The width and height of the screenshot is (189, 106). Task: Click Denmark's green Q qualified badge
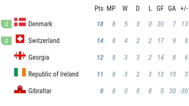pyautogui.click(x=6, y=24)
